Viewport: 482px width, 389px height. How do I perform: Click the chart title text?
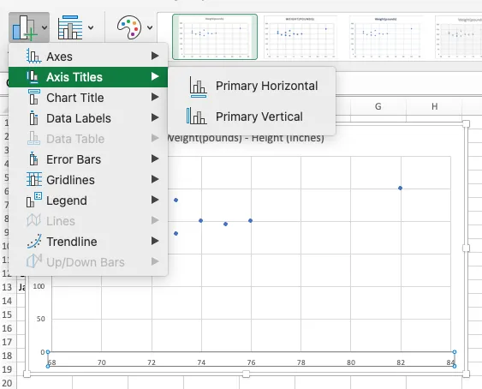click(x=246, y=138)
